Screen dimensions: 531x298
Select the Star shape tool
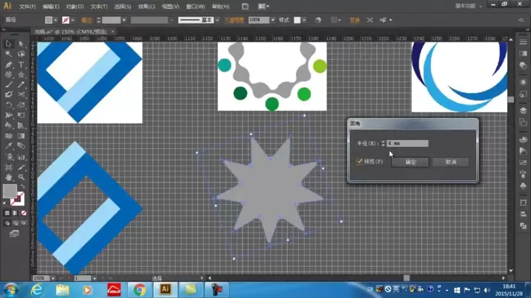coord(21,75)
